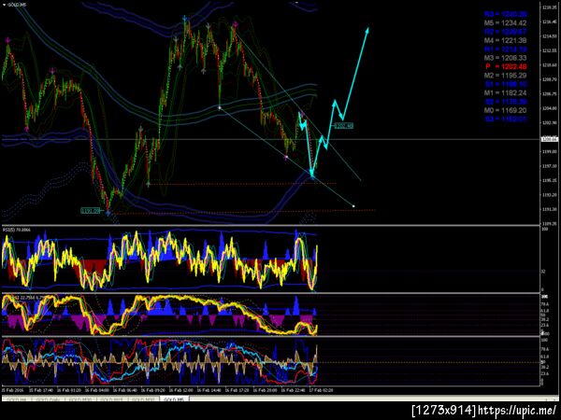The height and width of the screenshot is (420, 561).
Task: Click the 16 Feb 20:00 time axis label
Action: tap(266, 390)
